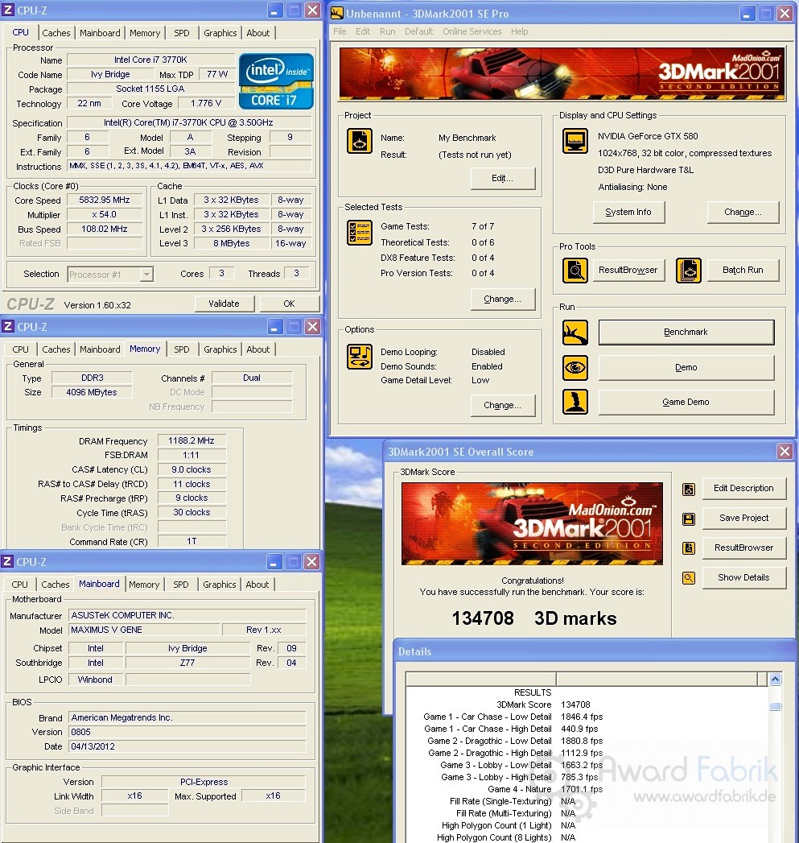
Task: Click the Details list first column header
Action: coord(481,679)
